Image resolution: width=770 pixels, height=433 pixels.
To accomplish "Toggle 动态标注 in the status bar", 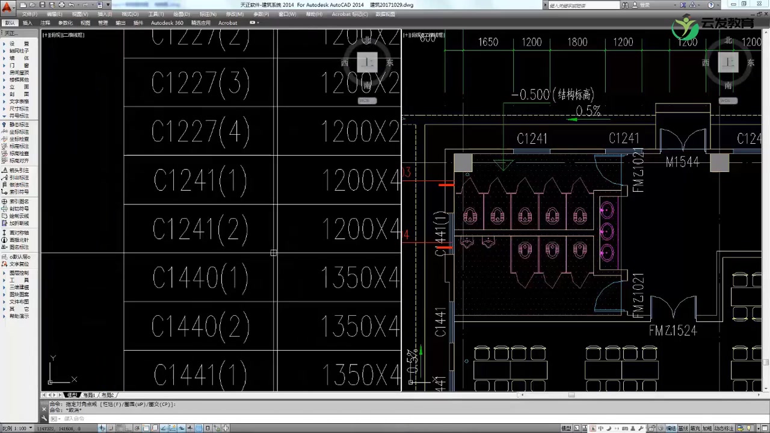I will point(724,428).
